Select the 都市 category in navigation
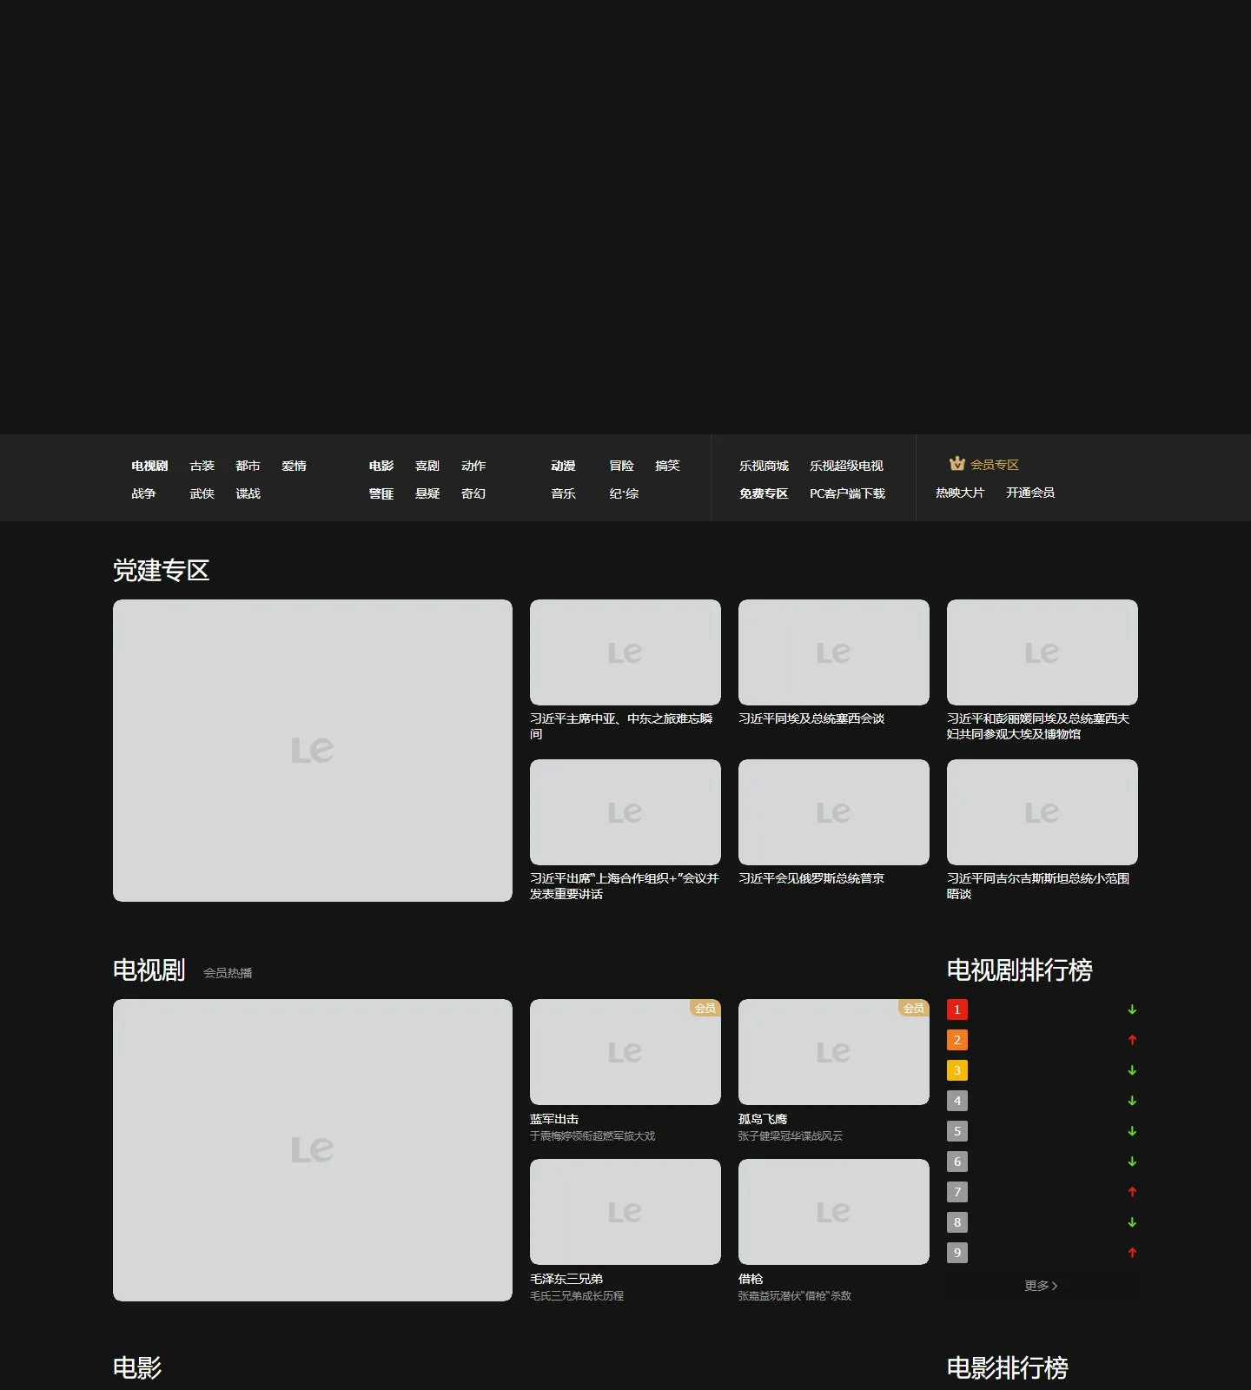Screen dimensions: 1251x1390 [x=248, y=466]
